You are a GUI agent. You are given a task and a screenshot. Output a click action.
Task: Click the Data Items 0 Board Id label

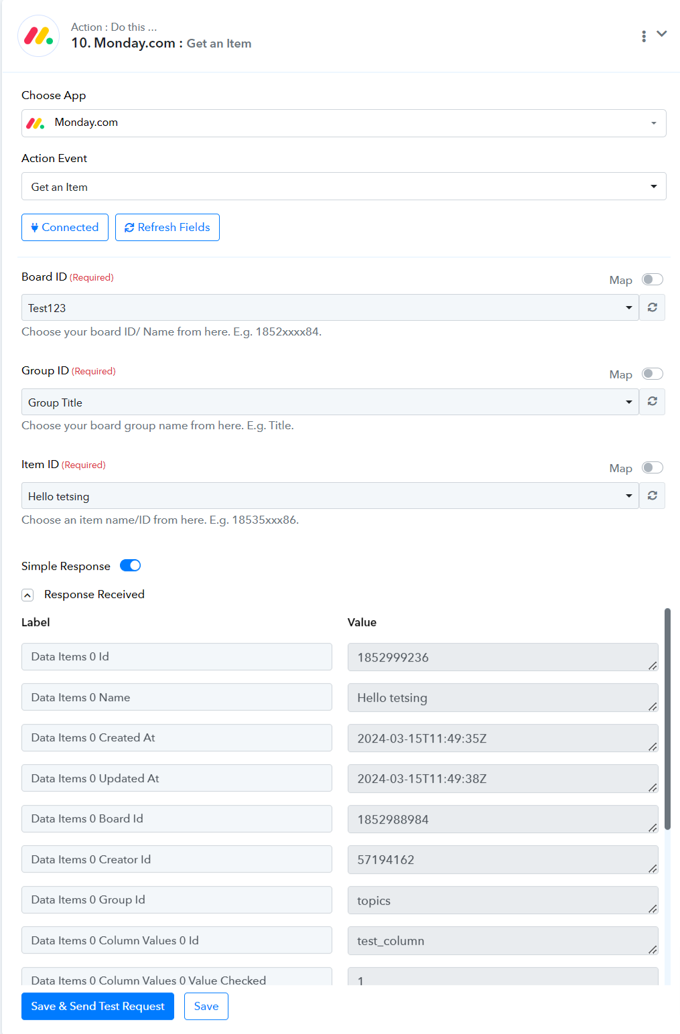tap(177, 818)
